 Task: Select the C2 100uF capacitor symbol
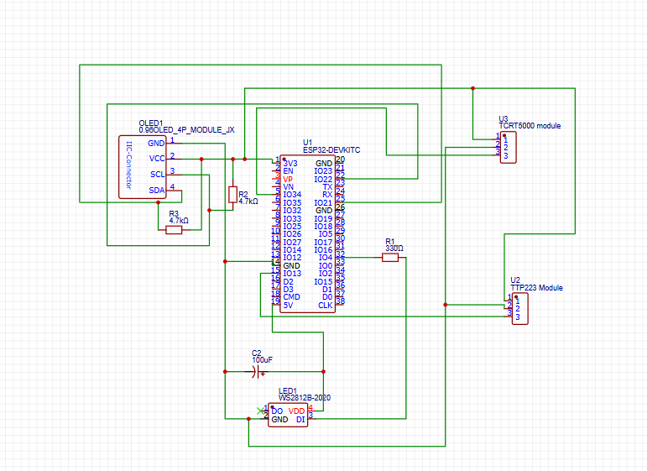[x=257, y=371]
